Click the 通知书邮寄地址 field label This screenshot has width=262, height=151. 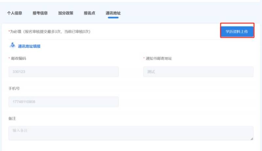pos(159,59)
